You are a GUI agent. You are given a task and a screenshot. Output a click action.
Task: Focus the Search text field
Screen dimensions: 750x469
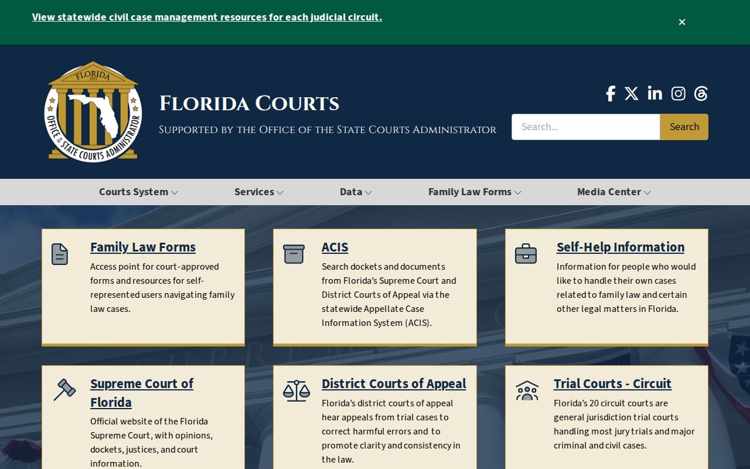click(586, 127)
